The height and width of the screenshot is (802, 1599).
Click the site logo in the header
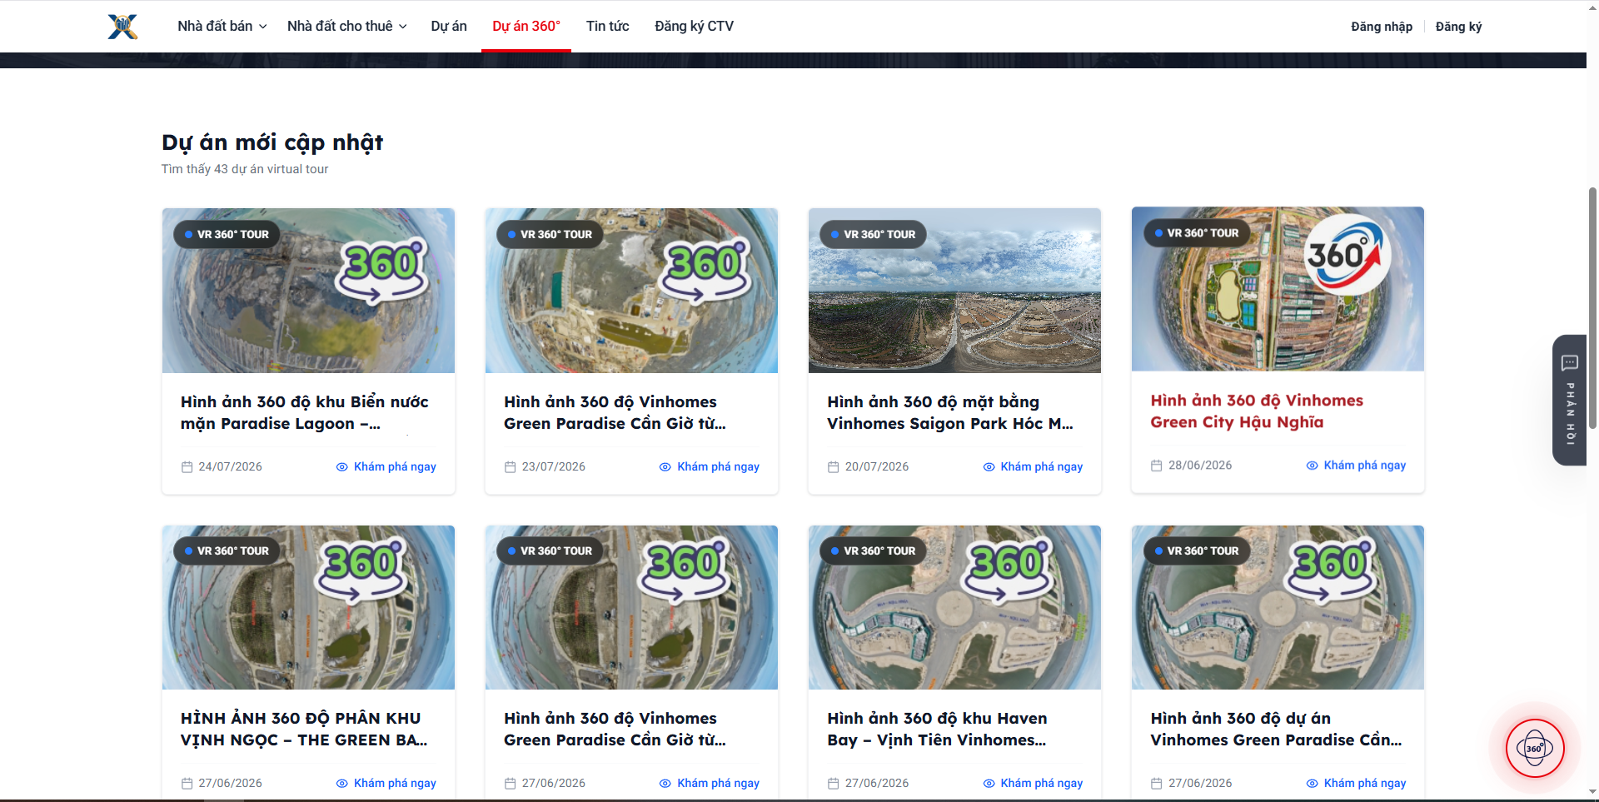coord(122,27)
